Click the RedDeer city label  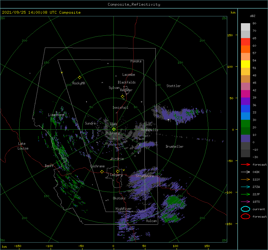126,90
